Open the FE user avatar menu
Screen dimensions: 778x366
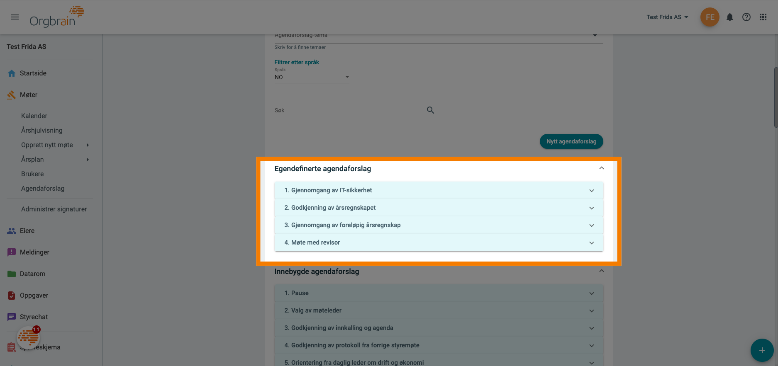[x=710, y=17]
